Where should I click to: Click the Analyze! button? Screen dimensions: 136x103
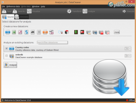pos(10,65)
